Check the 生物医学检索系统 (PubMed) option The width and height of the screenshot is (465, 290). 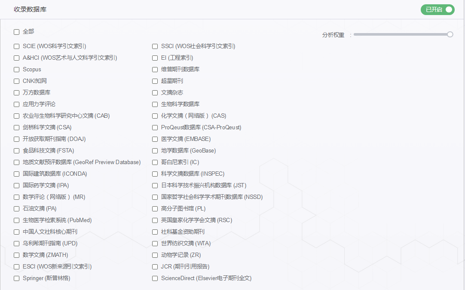16,220
